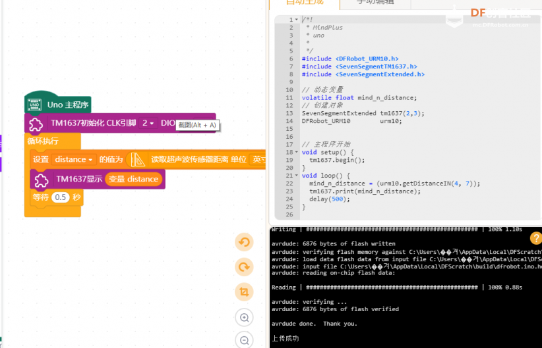Click line number 26 in gutter
542x348 pixels.
point(289,214)
